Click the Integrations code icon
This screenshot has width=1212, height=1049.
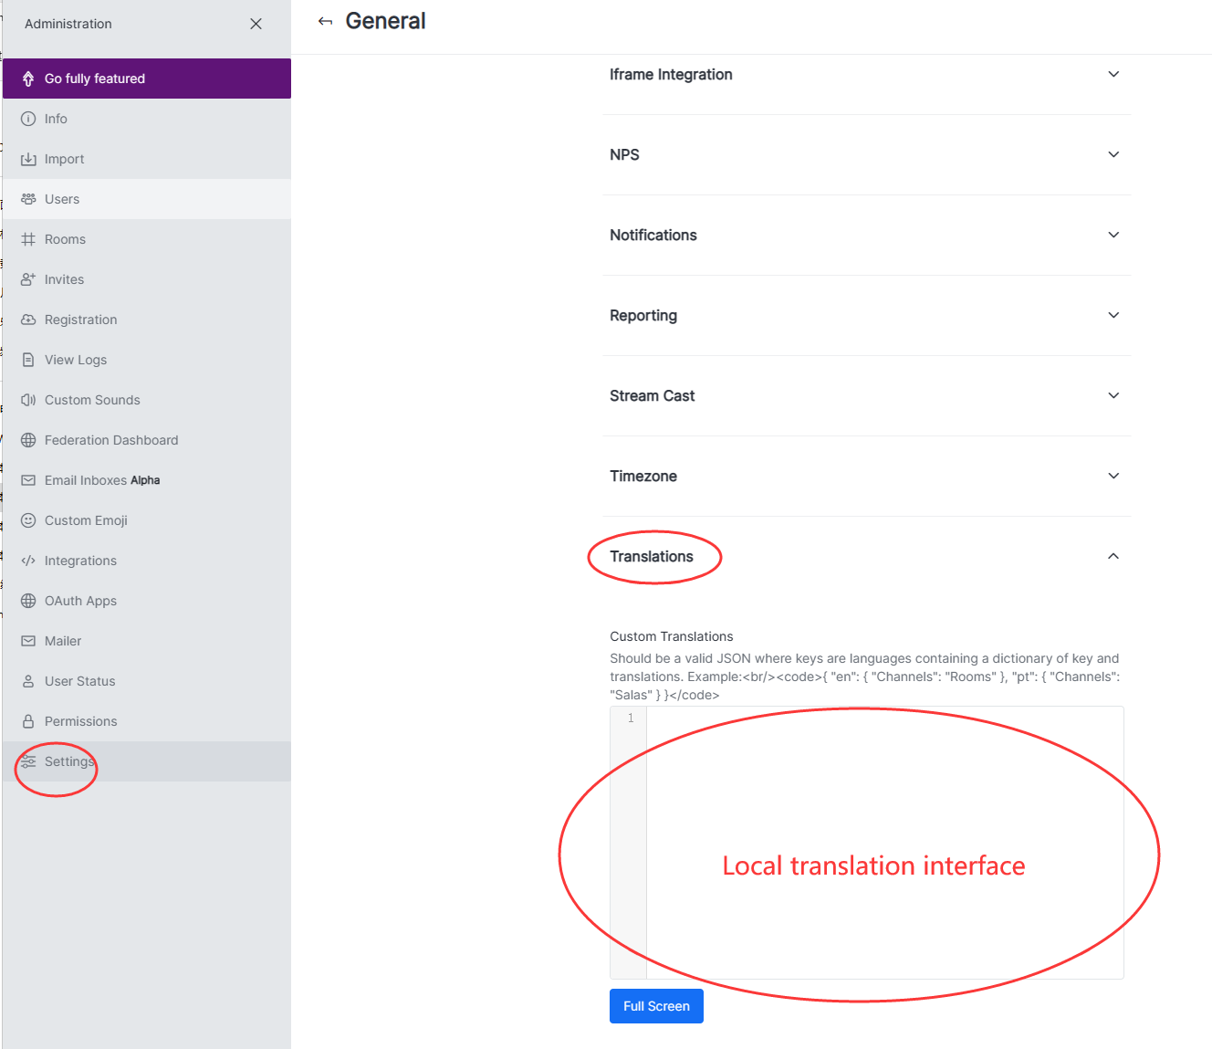[28, 561]
